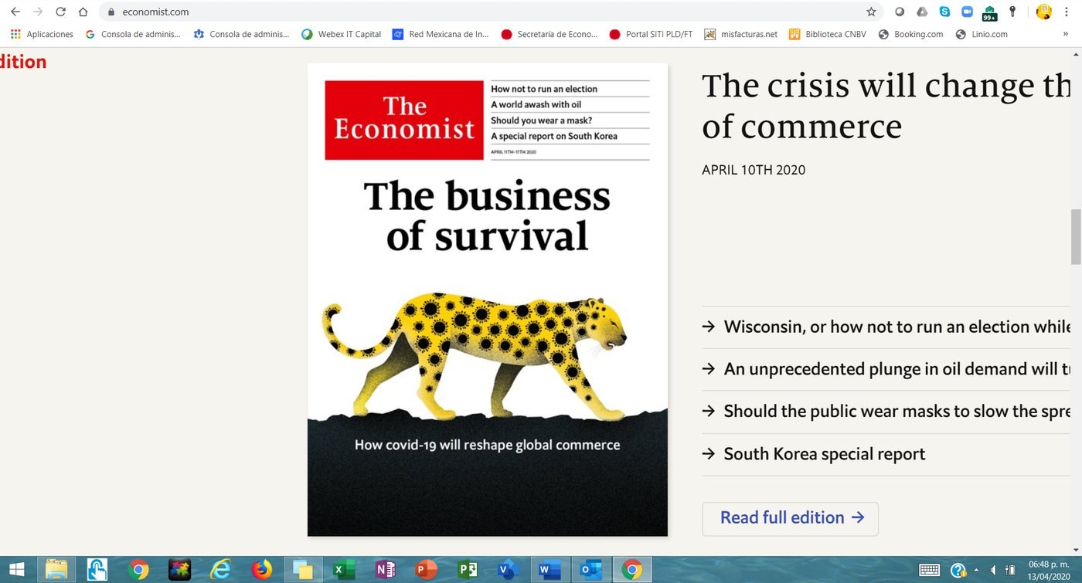
Task: Open Internet Explorer from the taskbar
Action: click(x=221, y=570)
